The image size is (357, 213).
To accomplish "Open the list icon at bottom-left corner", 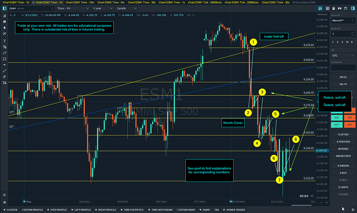I will click(x=4, y=202).
